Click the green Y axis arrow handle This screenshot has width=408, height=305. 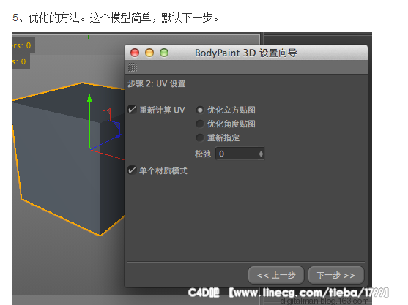89,99
